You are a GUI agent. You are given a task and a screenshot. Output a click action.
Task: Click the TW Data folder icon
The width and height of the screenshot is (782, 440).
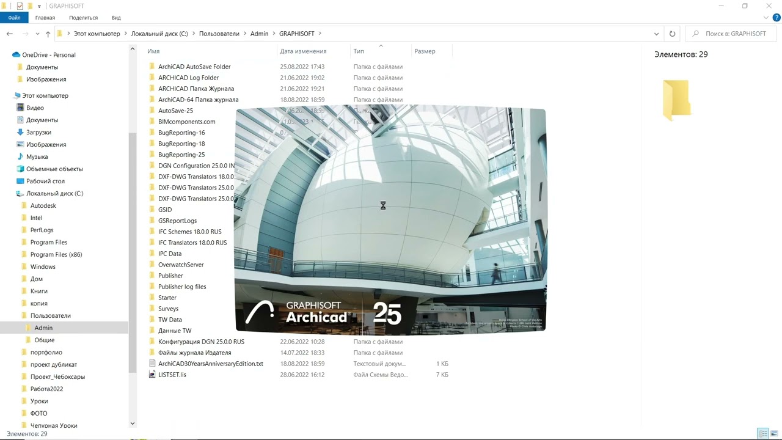pos(152,320)
